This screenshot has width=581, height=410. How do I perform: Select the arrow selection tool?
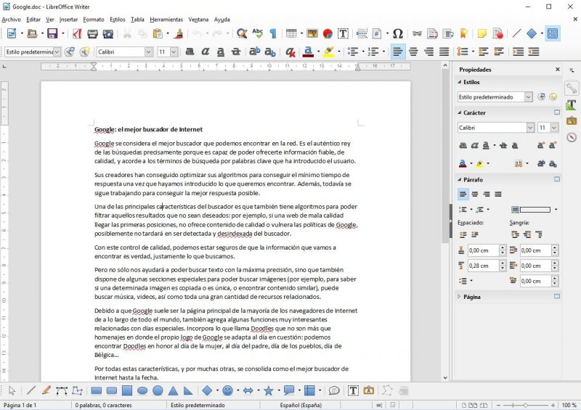point(12,390)
